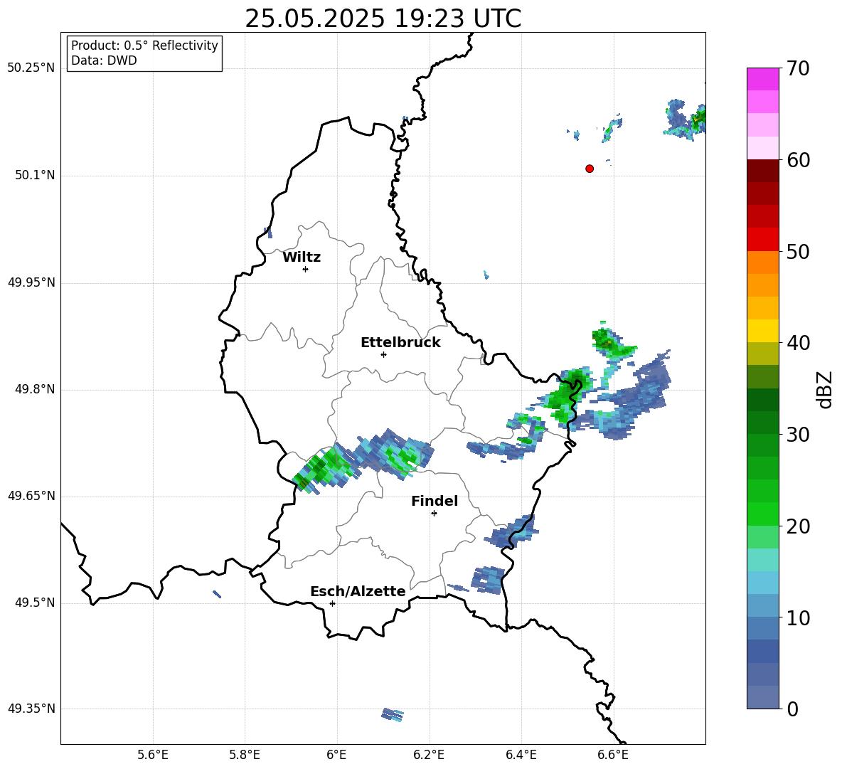The width and height of the screenshot is (842, 769).
Task: Click the Esch/Alzette station label
Action: (x=358, y=591)
